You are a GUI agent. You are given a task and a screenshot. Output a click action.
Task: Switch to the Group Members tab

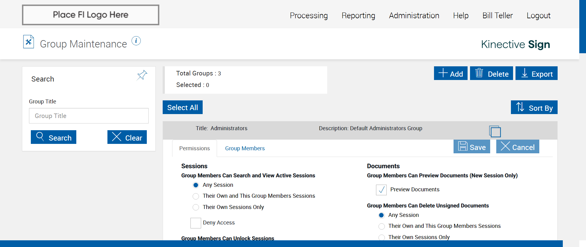245,148
